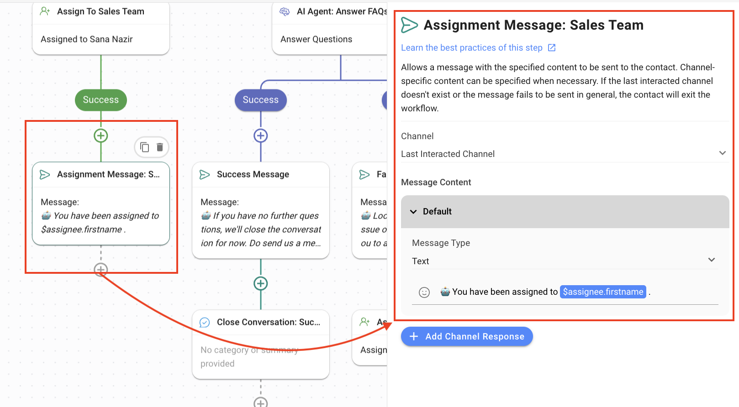Open Learn the best practices link
Screen dimensions: 739x407
(x=471, y=48)
